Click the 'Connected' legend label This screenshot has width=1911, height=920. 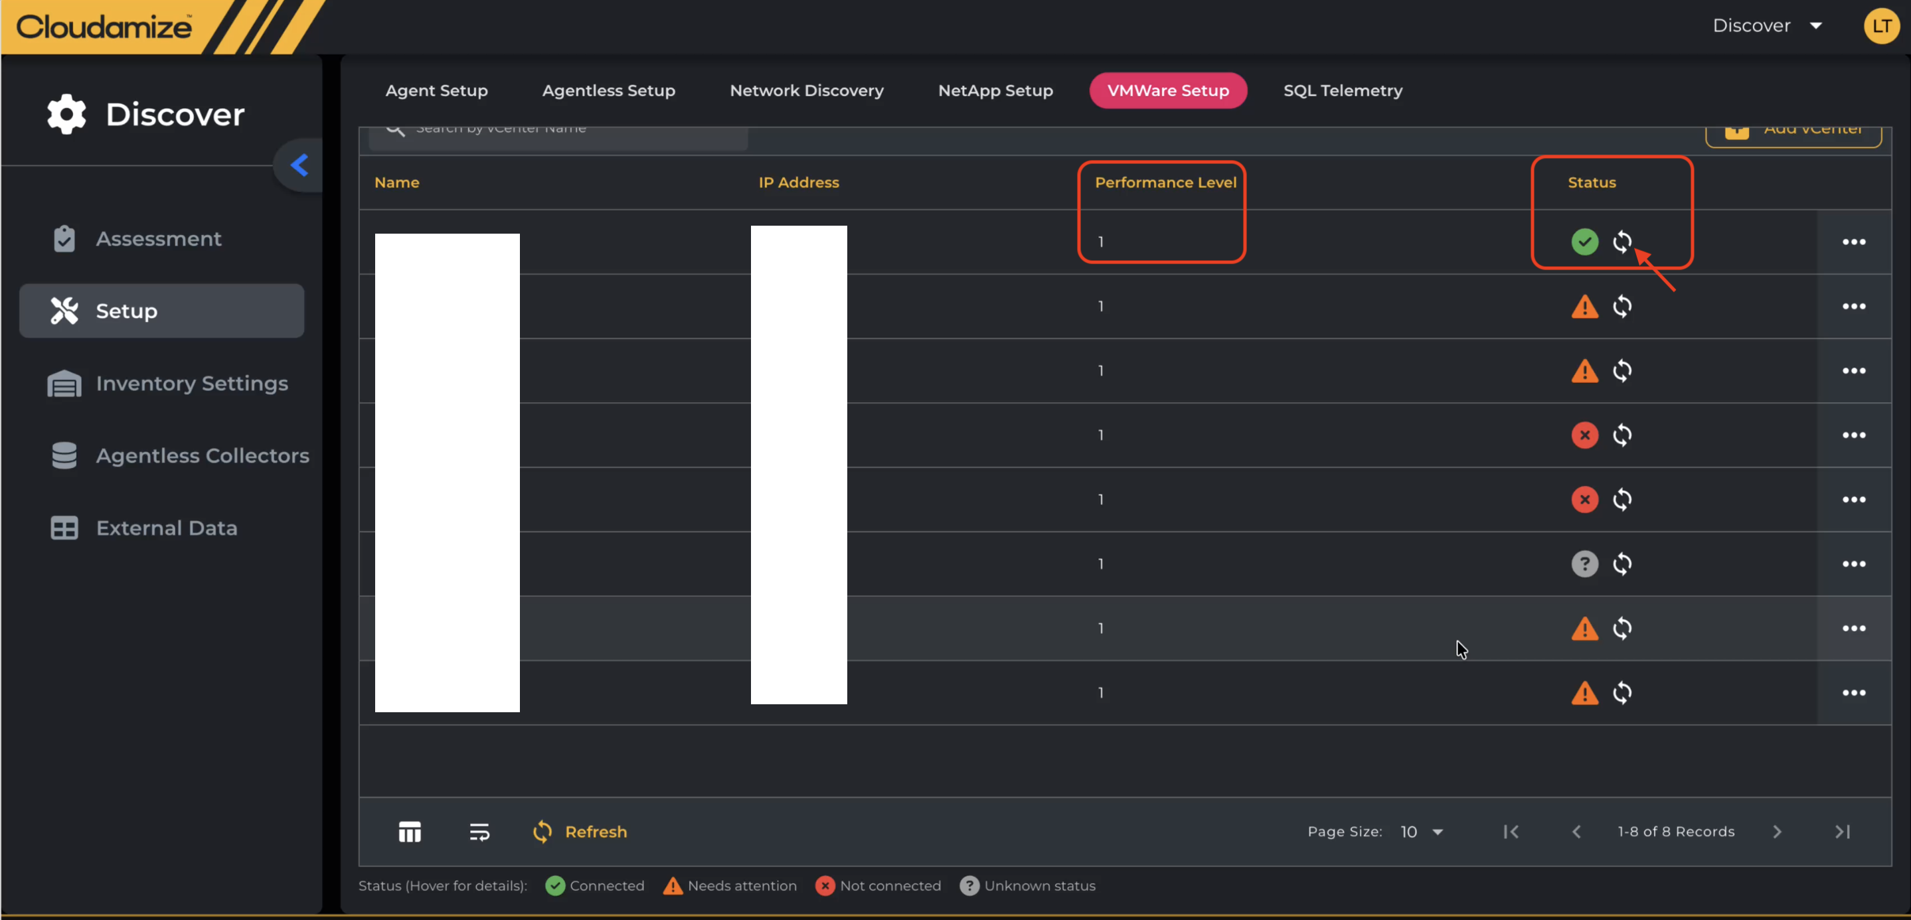point(607,886)
